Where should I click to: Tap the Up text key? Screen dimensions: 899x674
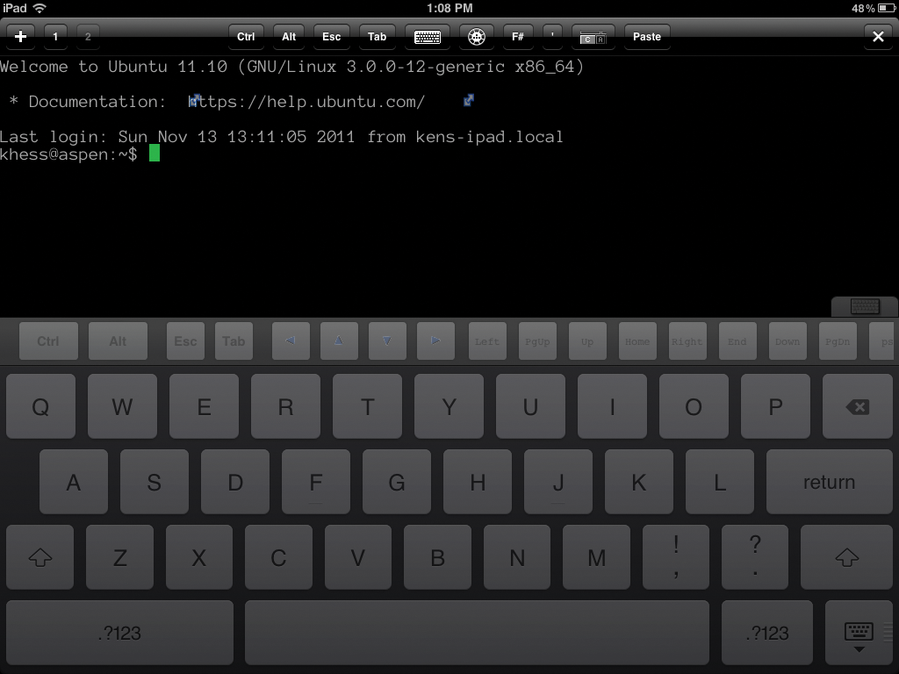click(x=587, y=341)
